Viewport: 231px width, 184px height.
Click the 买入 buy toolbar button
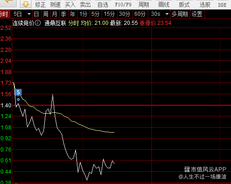(x=70, y=5)
